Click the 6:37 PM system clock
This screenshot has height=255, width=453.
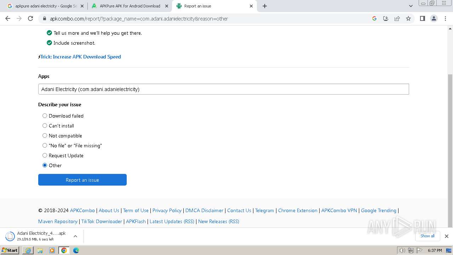[x=435, y=250]
